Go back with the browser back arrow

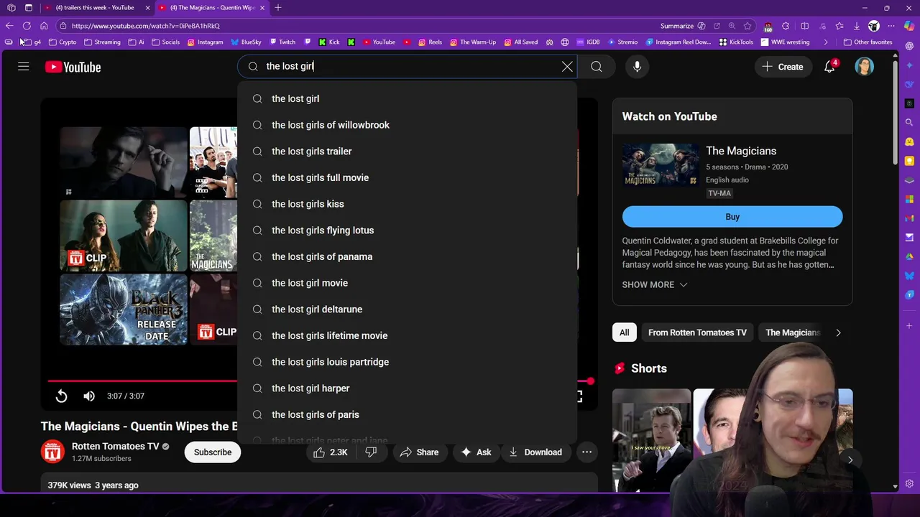[x=10, y=26]
